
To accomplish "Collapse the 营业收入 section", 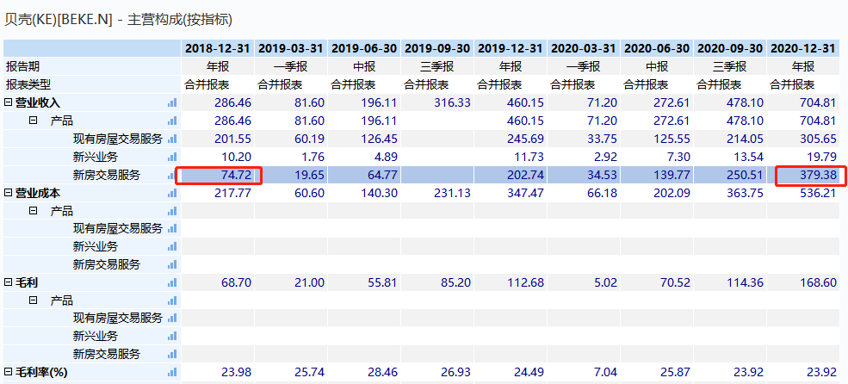I will coord(9,102).
